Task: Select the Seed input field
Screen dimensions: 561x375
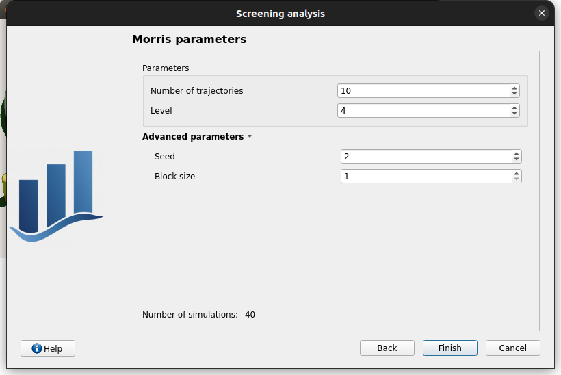Action: (x=426, y=157)
